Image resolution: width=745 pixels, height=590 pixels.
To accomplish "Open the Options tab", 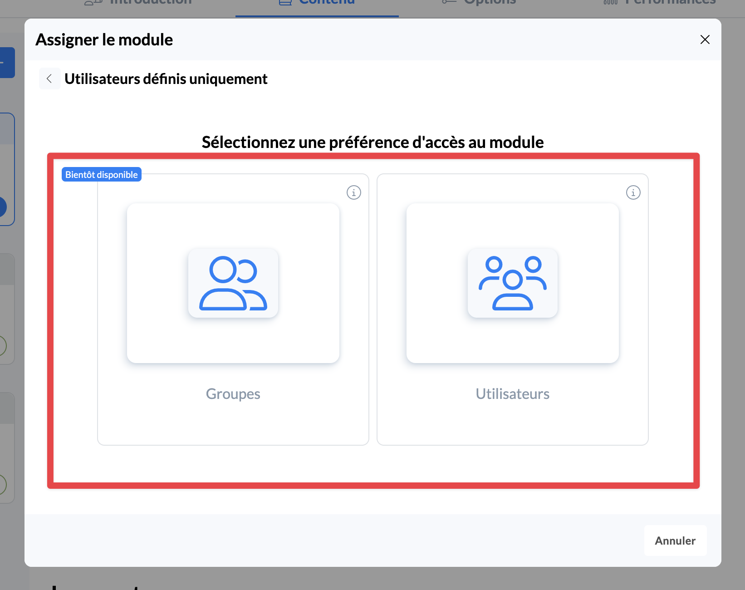I will [x=490, y=2].
